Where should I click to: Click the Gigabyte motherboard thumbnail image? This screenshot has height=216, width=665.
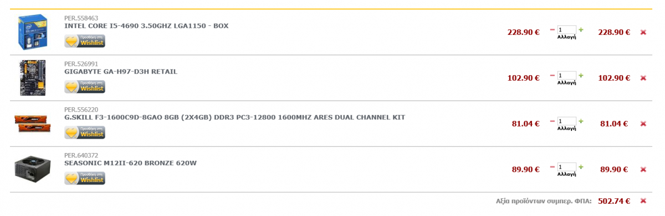tap(33, 78)
